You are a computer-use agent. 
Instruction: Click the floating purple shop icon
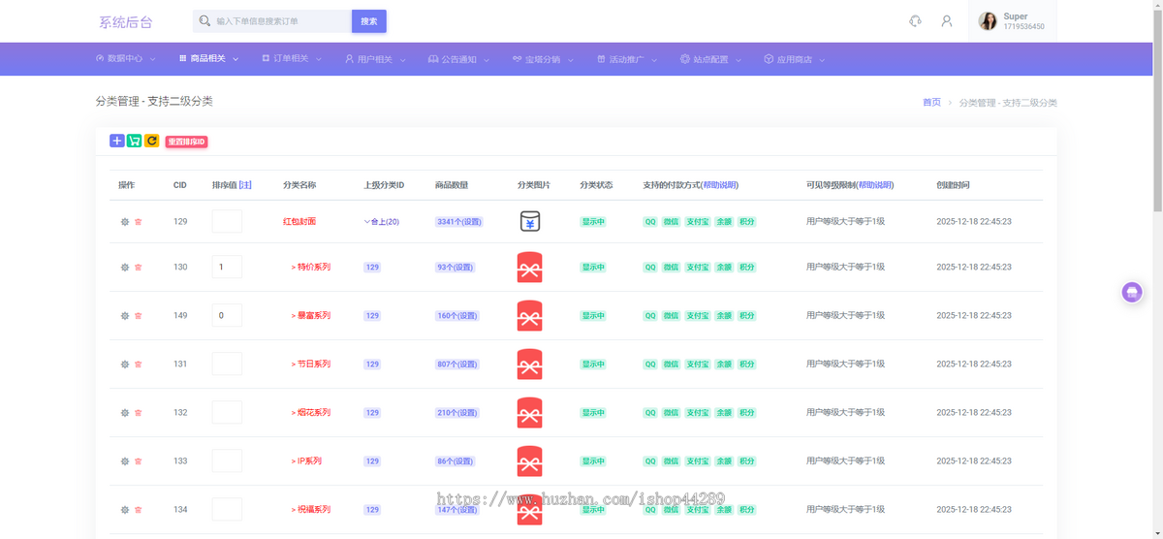click(x=1131, y=292)
